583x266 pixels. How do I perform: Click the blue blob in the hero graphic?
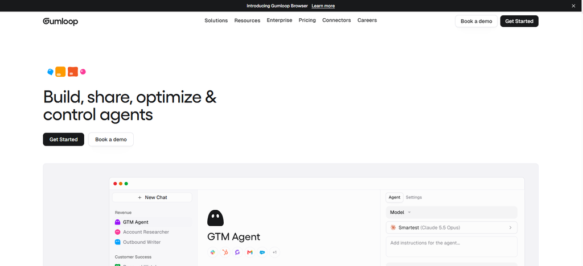pyautogui.click(x=51, y=72)
